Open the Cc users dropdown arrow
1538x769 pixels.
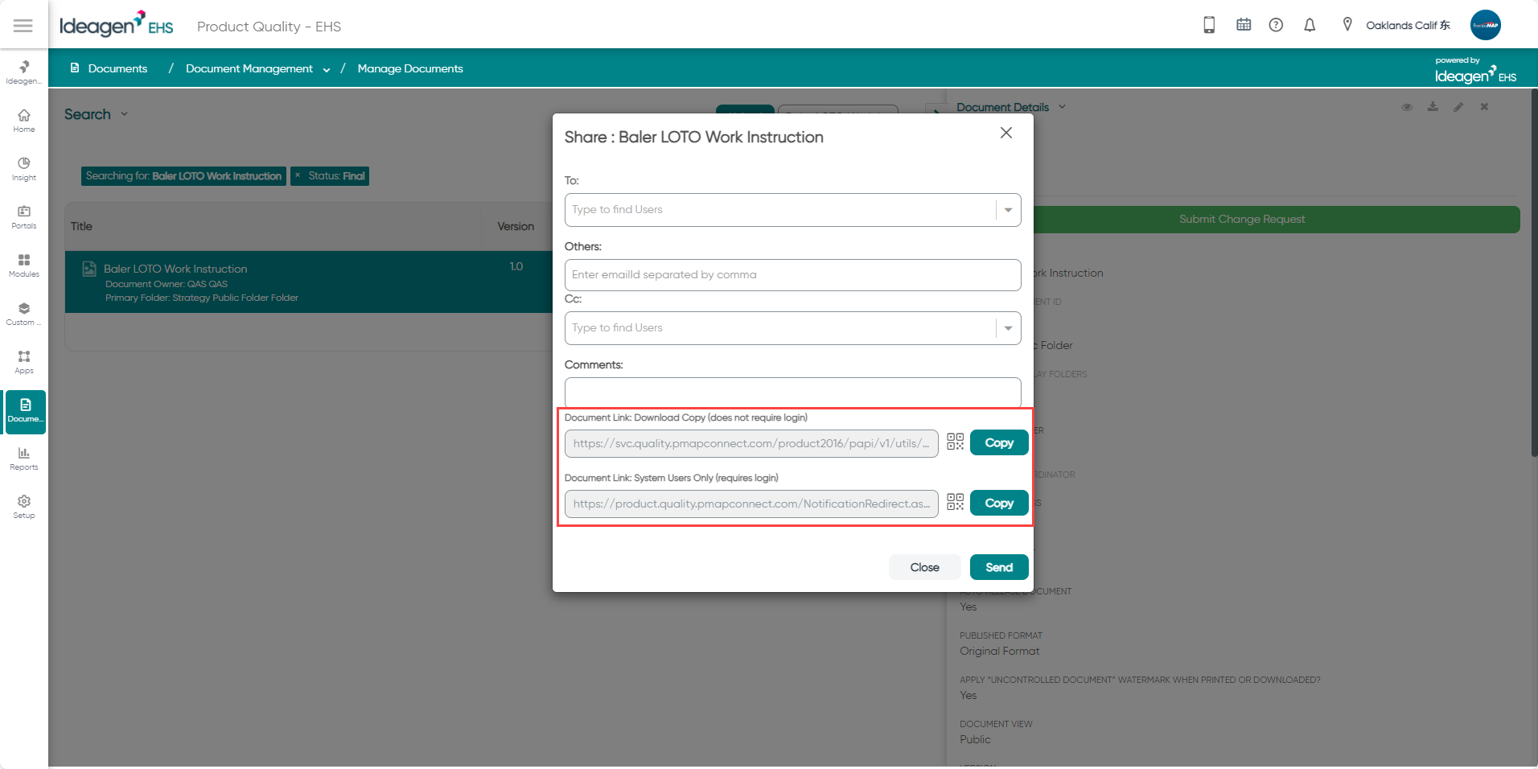(1008, 328)
